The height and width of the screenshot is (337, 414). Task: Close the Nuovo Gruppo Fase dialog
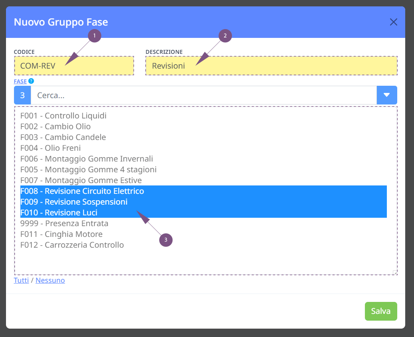[x=393, y=22]
